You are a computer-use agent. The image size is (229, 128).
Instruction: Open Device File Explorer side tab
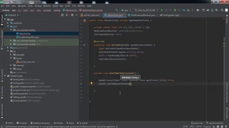pyautogui.click(x=227, y=92)
